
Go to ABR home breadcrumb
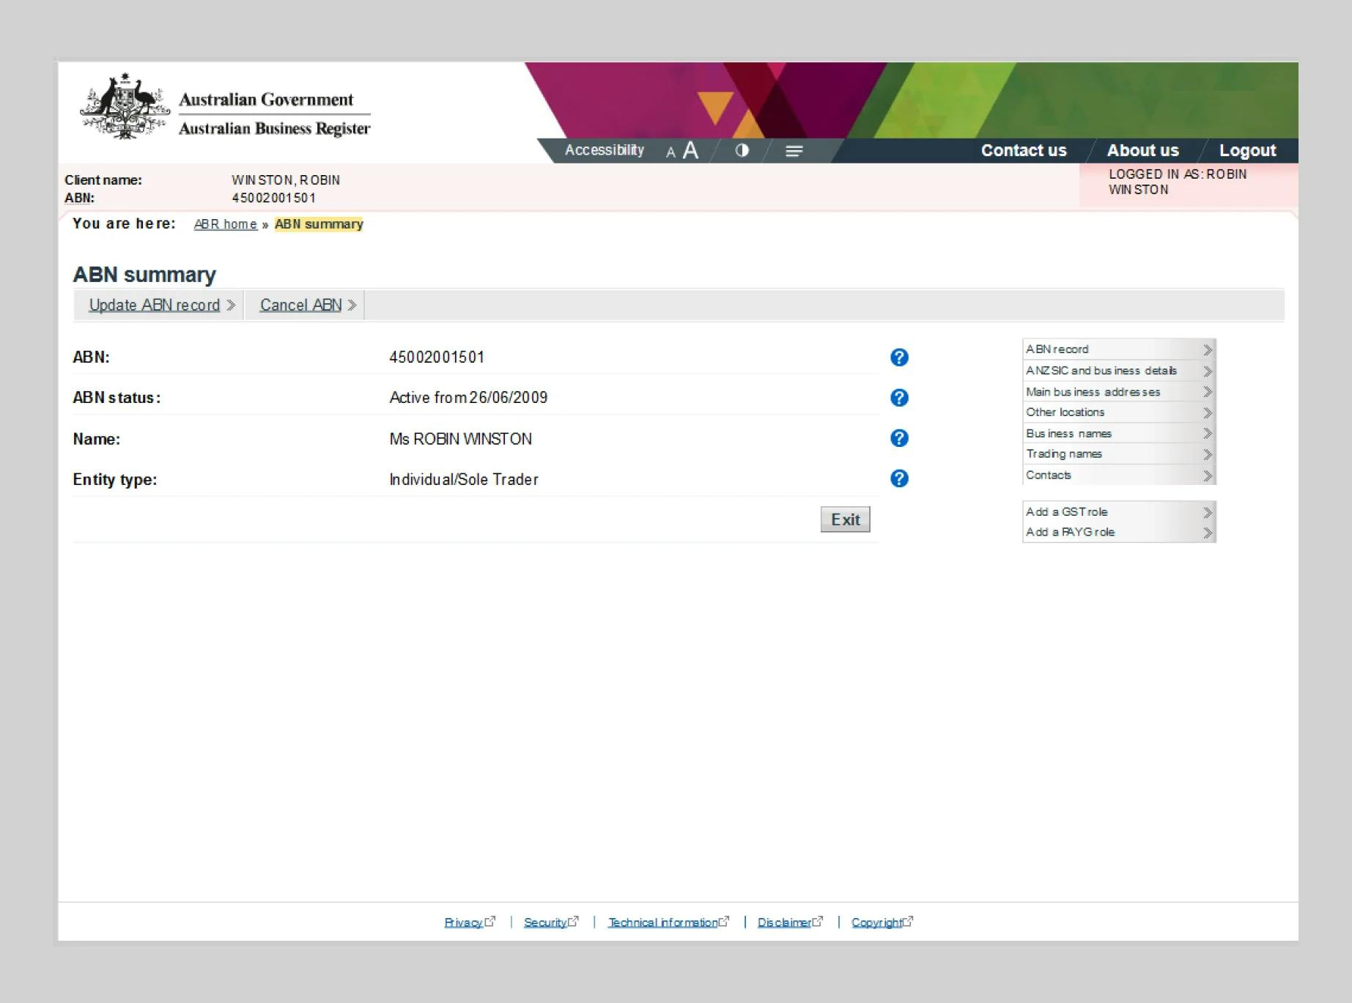tap(225, 224)
